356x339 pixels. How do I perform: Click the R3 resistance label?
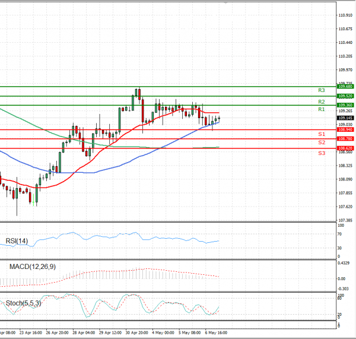(321, 90)
